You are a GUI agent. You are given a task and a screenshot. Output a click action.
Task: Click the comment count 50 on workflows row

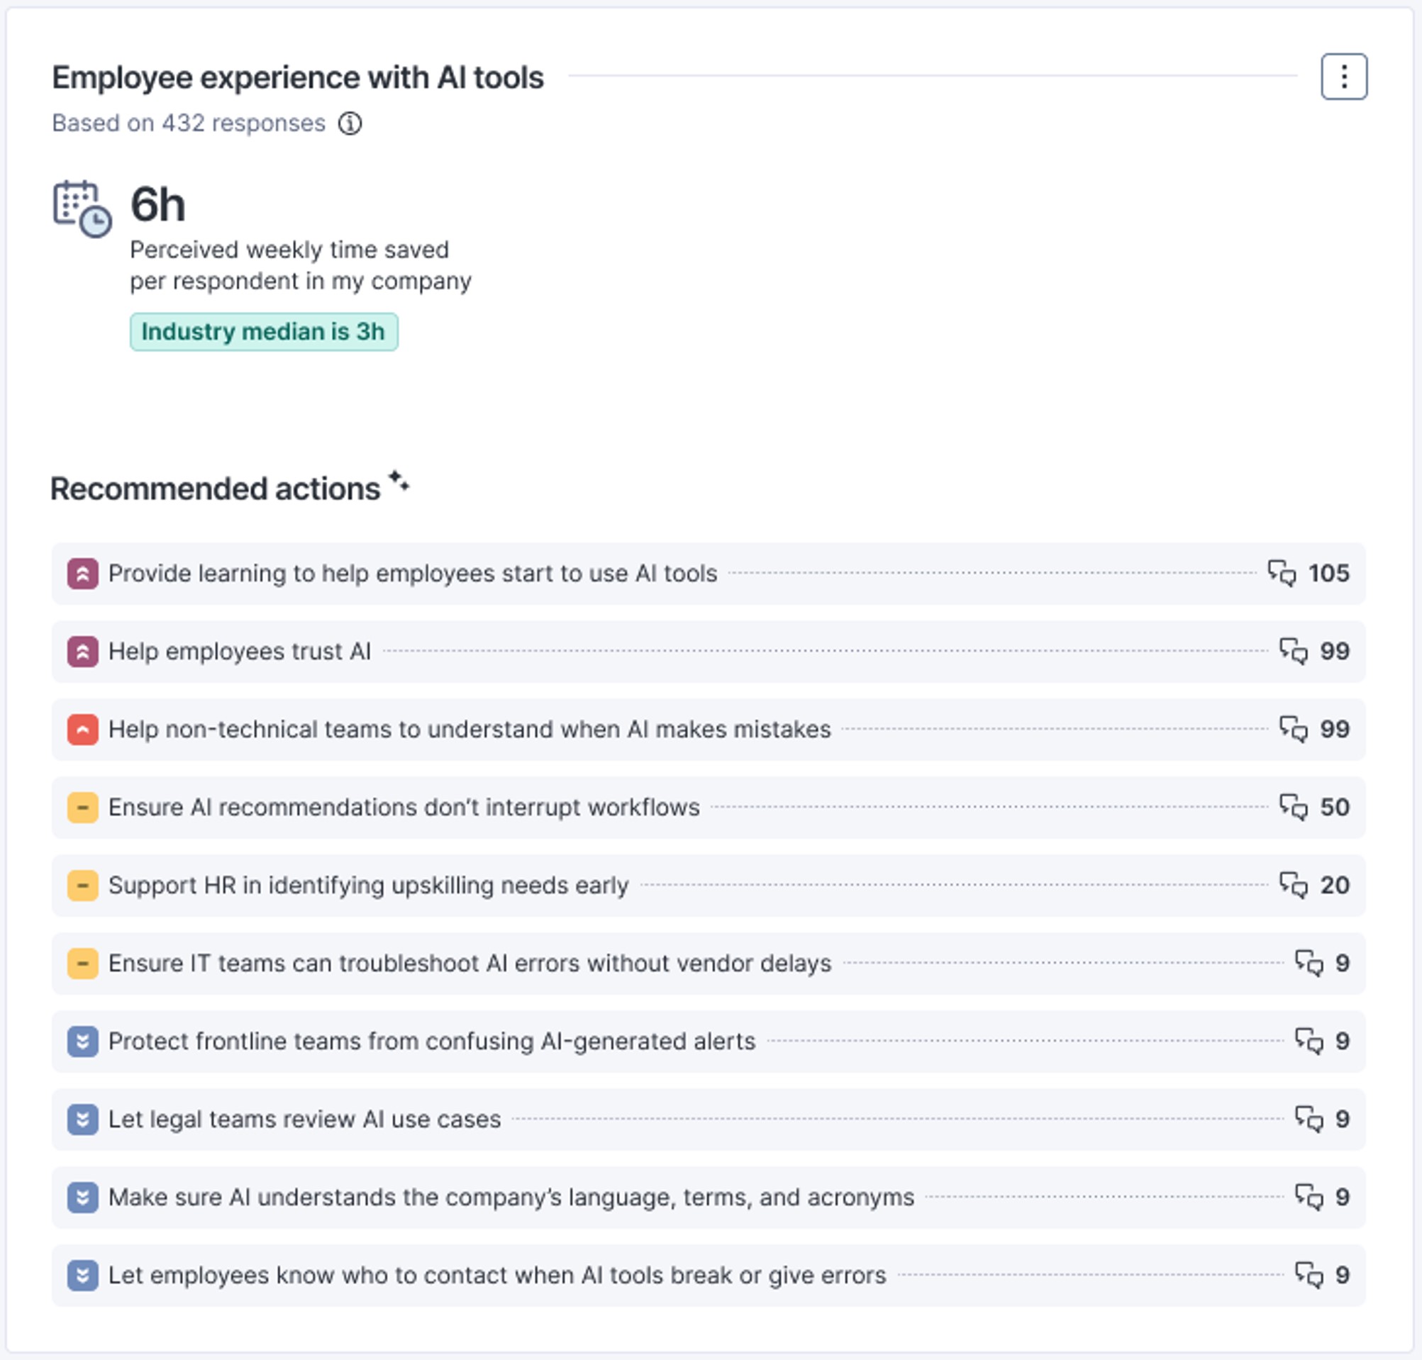(1333, 807)
